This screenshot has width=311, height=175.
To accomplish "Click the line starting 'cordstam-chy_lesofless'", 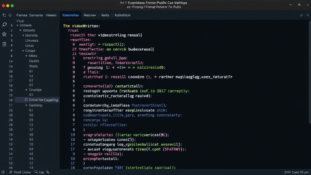I will pos(125,105).
